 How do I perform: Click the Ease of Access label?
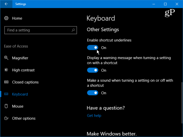16,46
